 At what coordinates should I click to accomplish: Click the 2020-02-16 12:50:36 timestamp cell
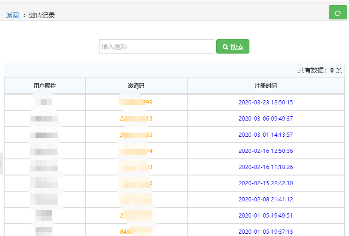pos(266,151)
